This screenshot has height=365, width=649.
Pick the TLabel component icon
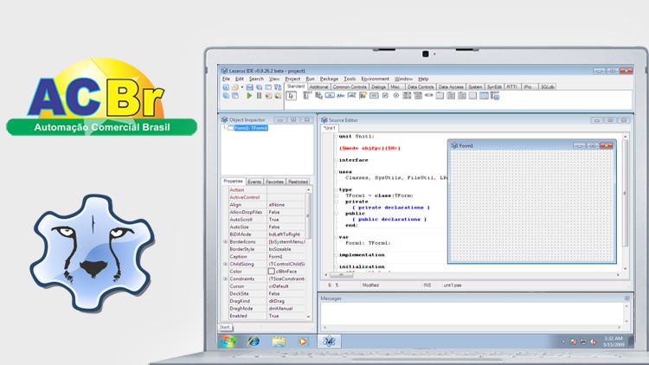pos(341,96)
